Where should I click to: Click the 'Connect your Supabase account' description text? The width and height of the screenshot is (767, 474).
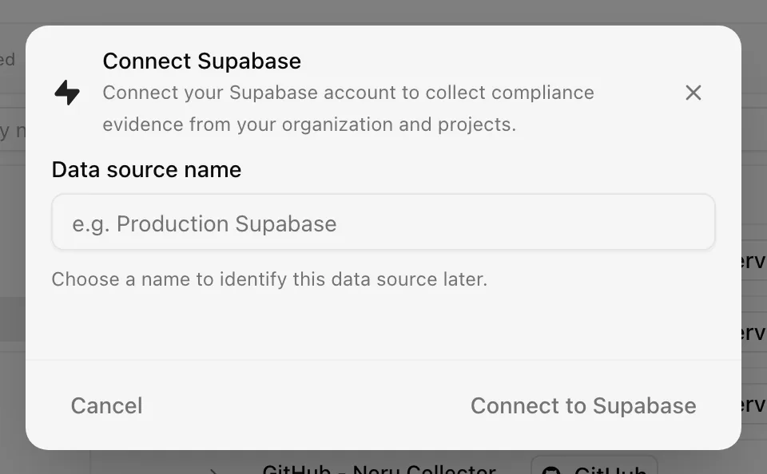(348, 109)
